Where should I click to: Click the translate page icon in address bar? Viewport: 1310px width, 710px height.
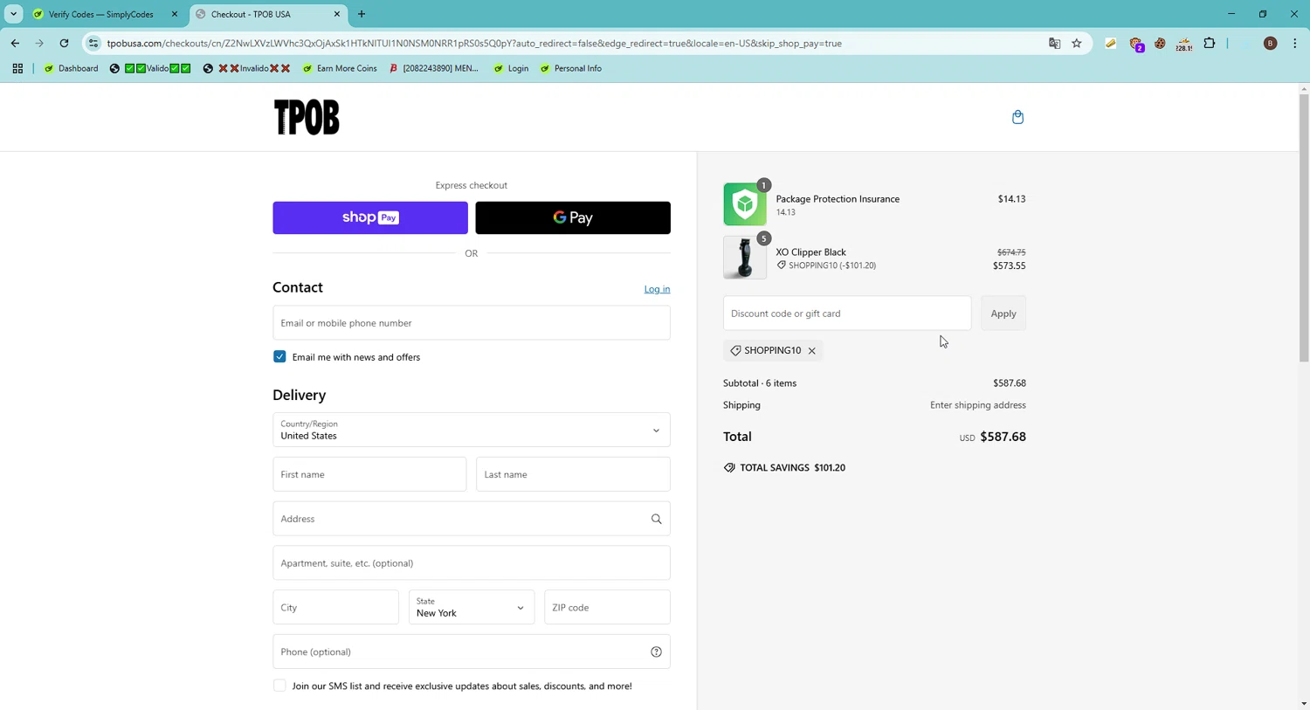tap(1054, 43)
